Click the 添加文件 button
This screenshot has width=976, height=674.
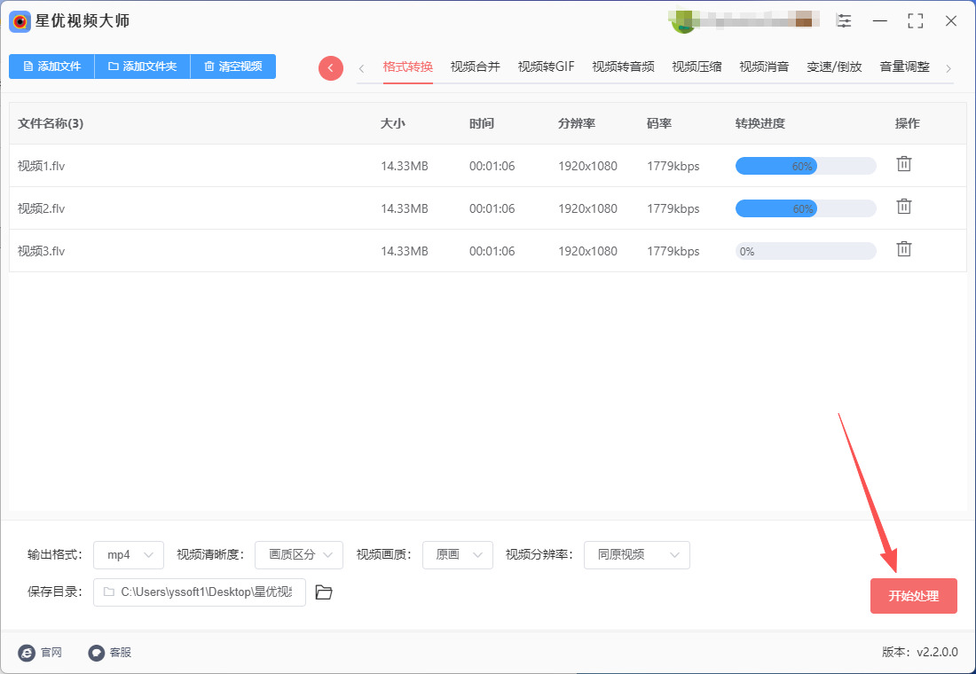point(51,67)
